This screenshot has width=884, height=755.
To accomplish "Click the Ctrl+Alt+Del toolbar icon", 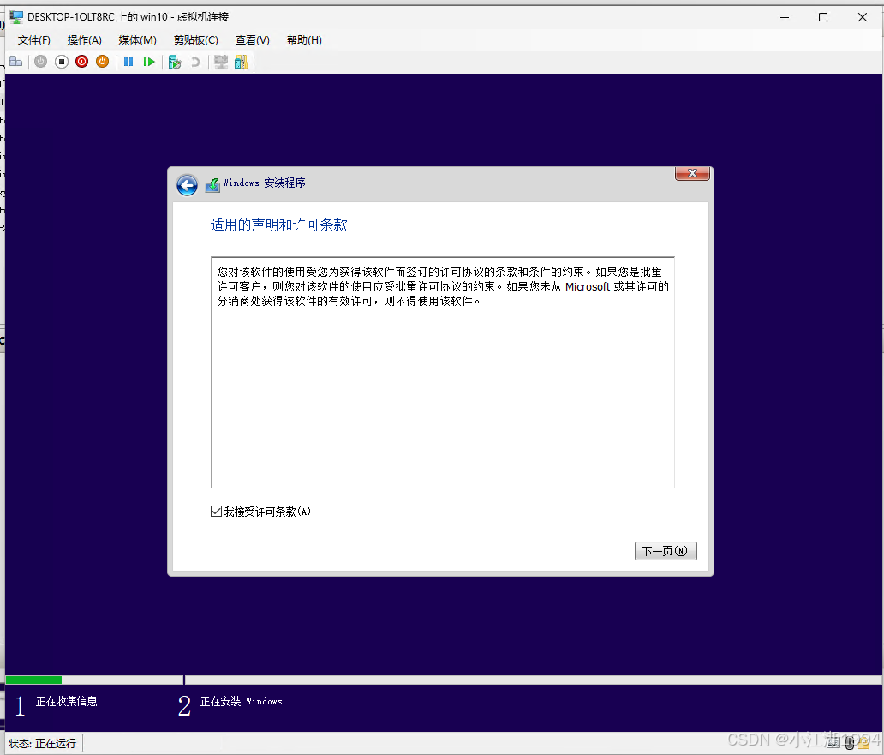I will (15, 62).
